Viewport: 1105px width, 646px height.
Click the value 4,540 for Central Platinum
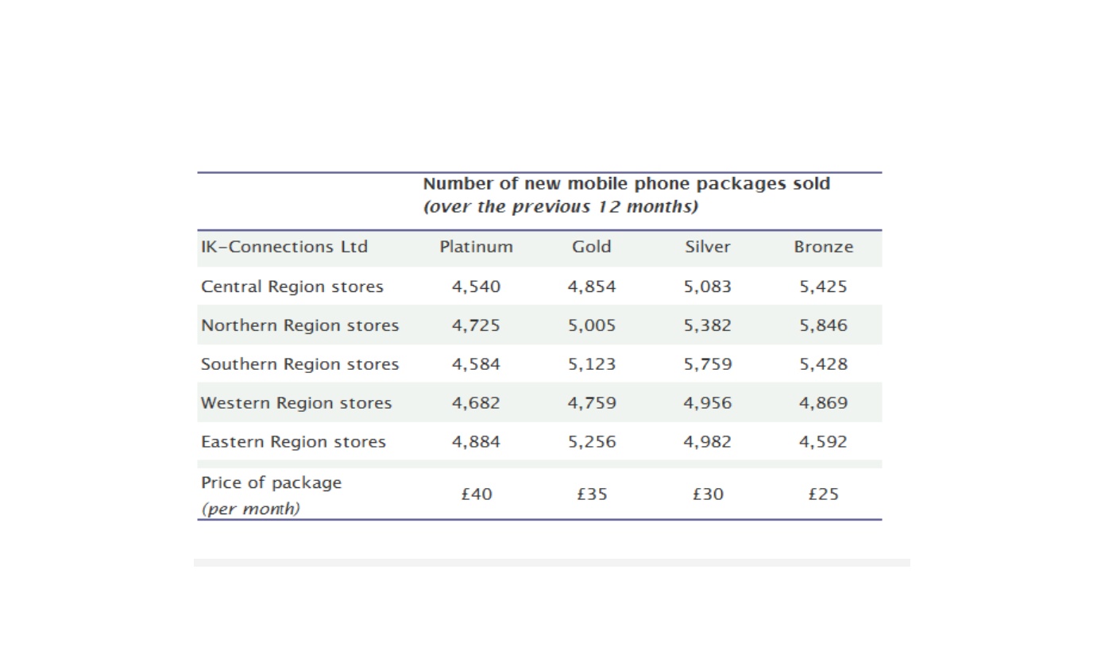click(476, 286)
